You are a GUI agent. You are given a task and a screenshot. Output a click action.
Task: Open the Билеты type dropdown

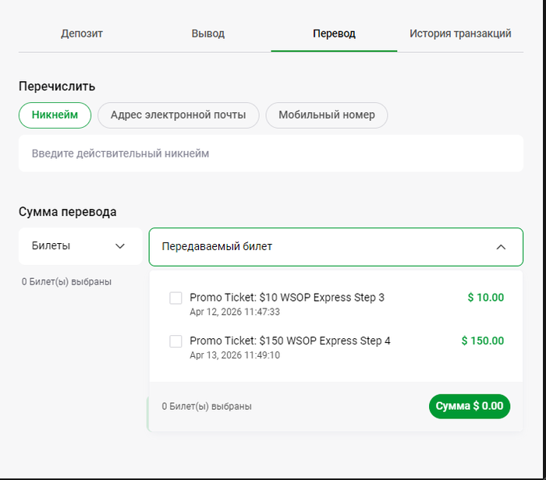pos(79,246)
